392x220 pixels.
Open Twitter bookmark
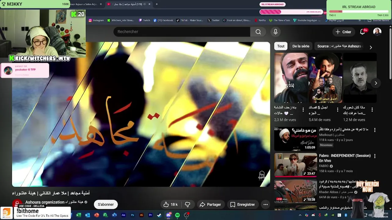(x=213, y=20)
